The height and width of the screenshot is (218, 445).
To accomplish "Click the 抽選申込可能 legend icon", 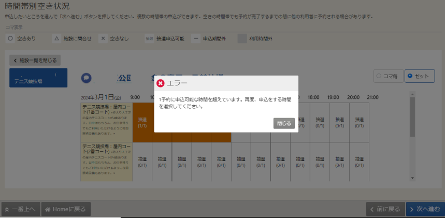I will (x=149, y=39).
